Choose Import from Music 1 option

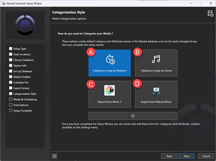coord(109,94)
